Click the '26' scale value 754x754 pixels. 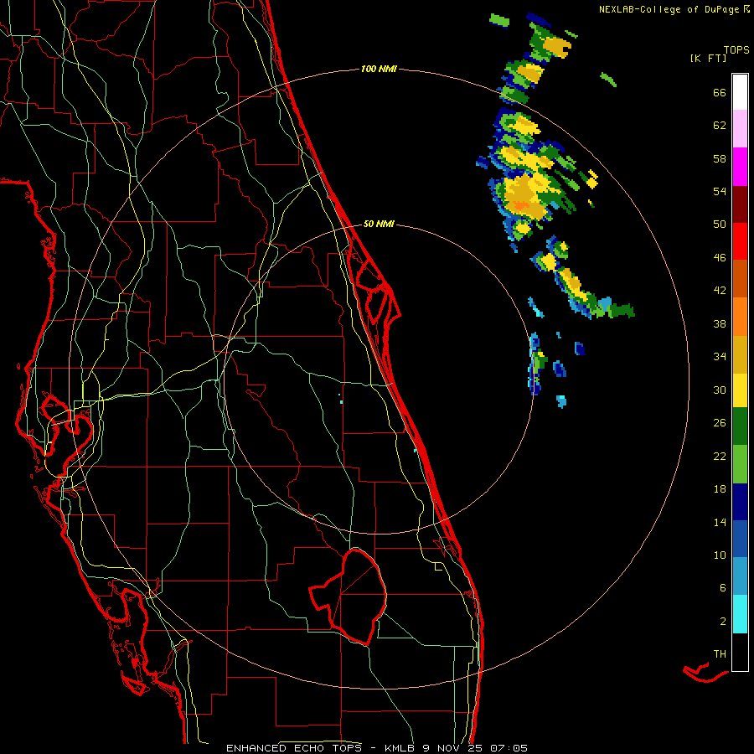pos(720,423)
